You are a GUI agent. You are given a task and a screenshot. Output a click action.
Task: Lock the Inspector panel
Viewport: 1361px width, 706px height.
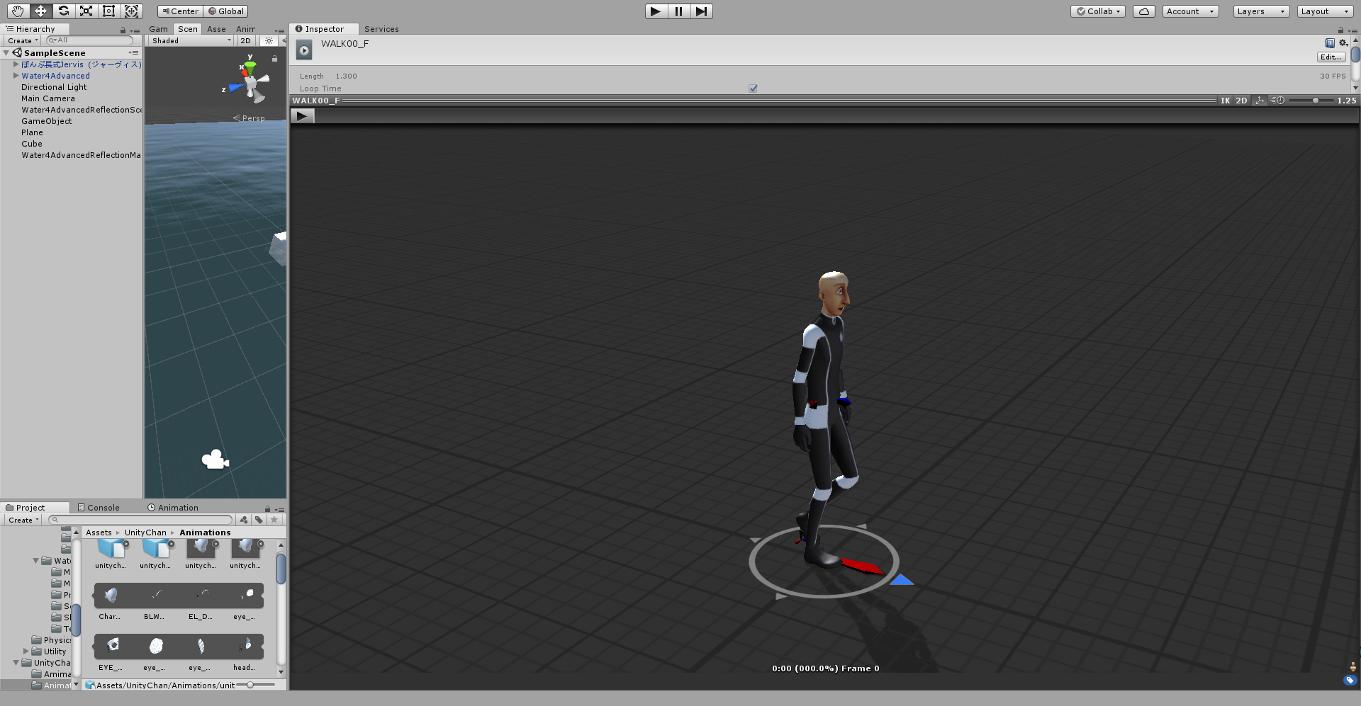[x=1340, y=30]
